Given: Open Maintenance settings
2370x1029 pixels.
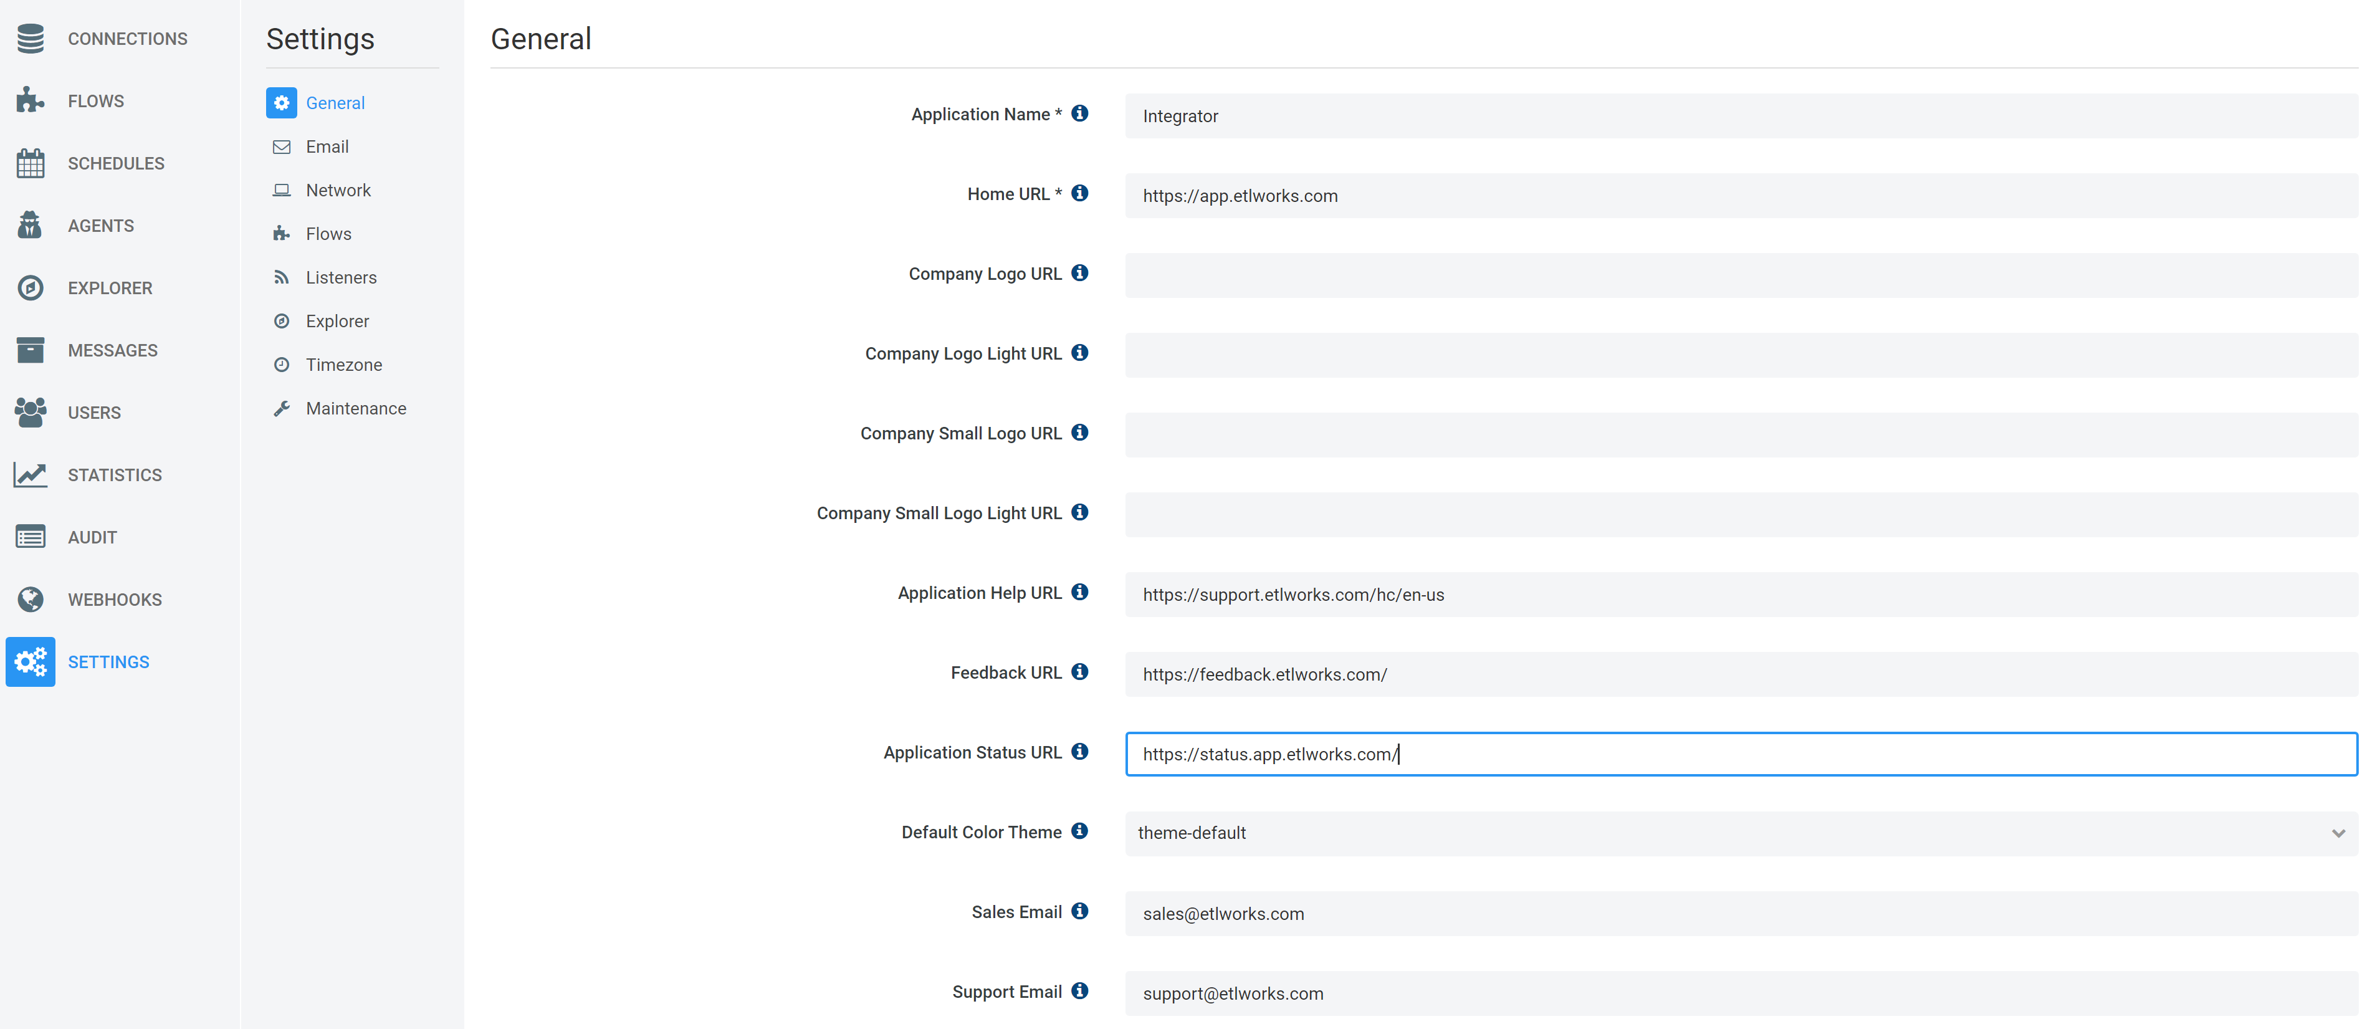Looking at the screenshot, I should 356,409.
